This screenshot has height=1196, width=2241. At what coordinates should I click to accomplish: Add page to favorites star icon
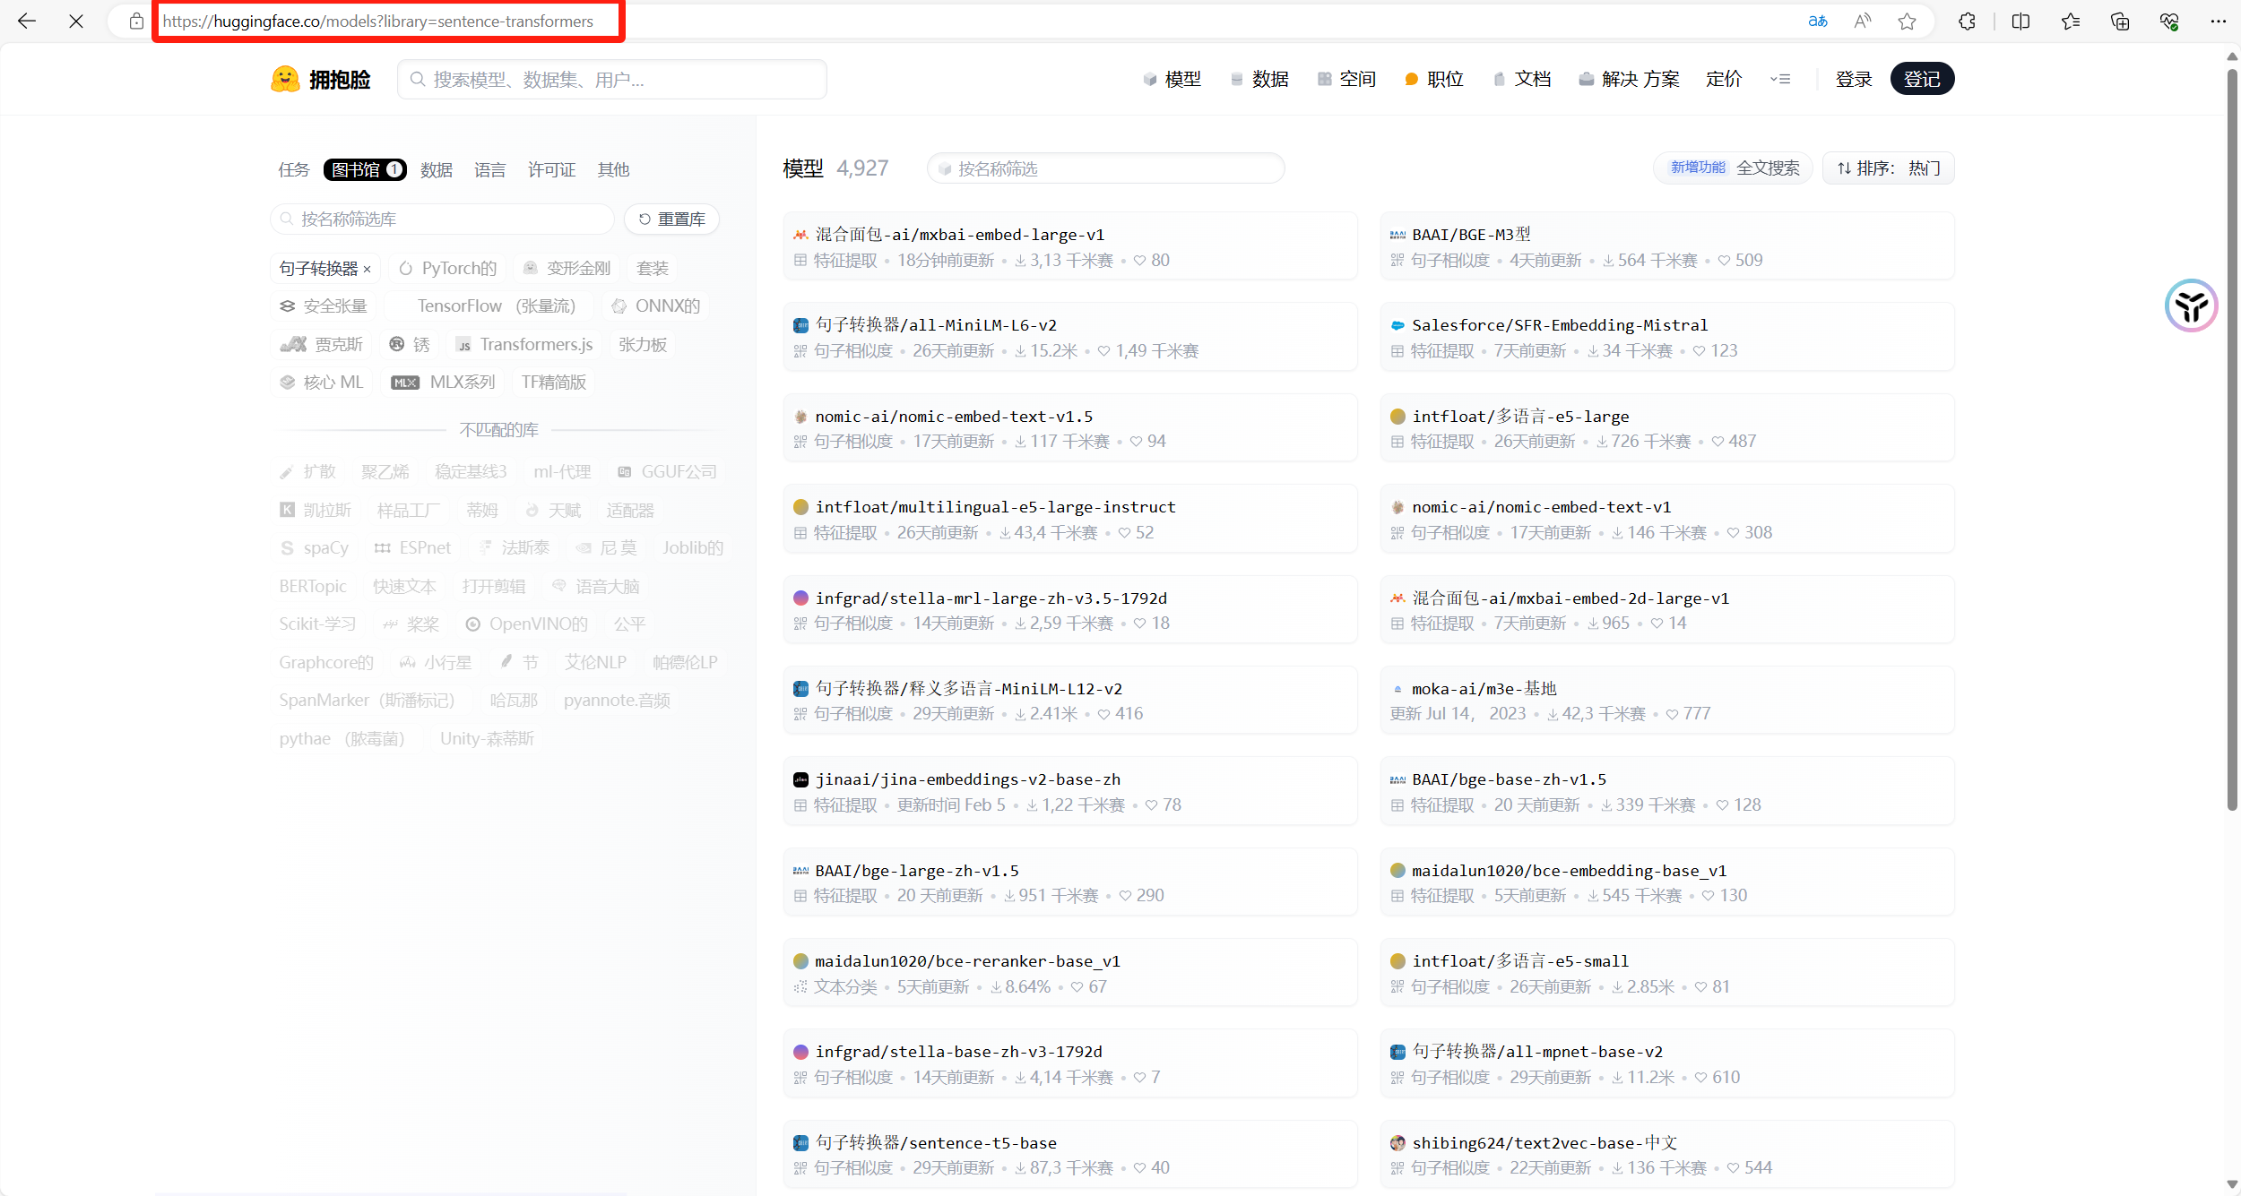pos(1907,22)
